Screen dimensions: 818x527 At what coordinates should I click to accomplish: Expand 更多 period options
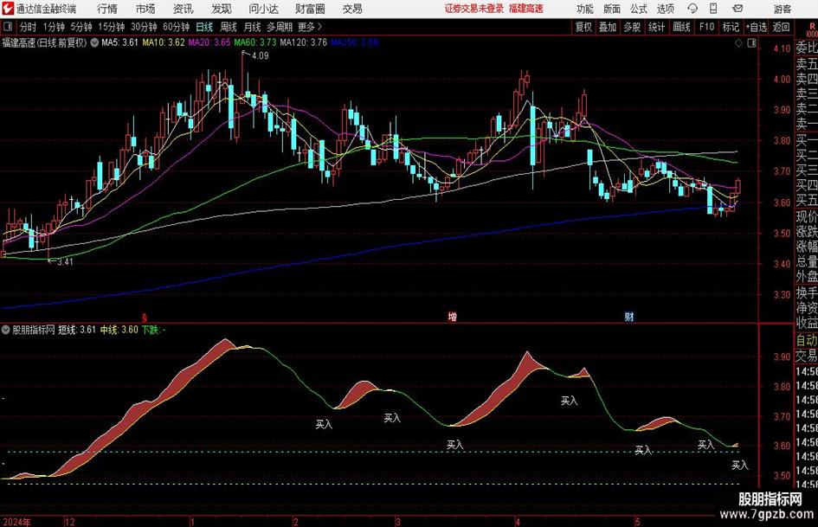point(310,27)
